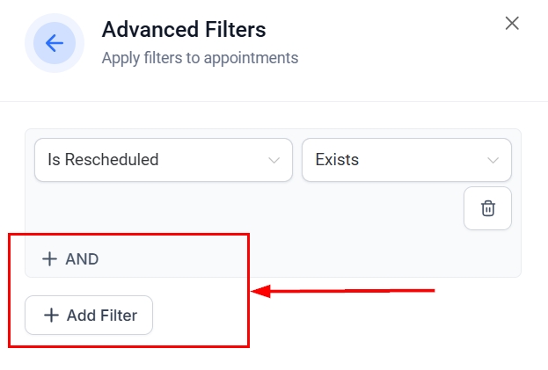This screenshot has width=548, height=370.
Task: Delete the Is Rescheduled filter row
Action: click(488, 208)
